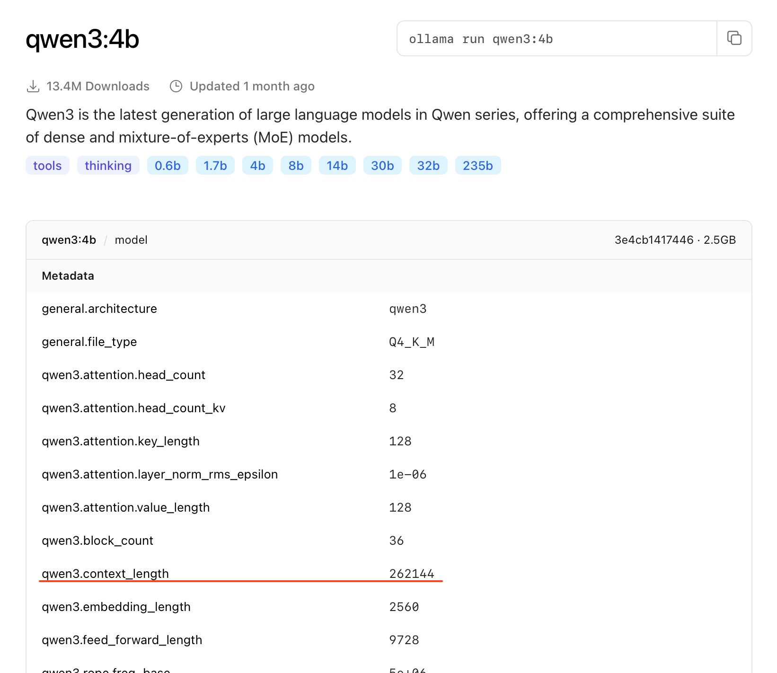
Task: Click the clock updated icon
Action: (176, 87)
